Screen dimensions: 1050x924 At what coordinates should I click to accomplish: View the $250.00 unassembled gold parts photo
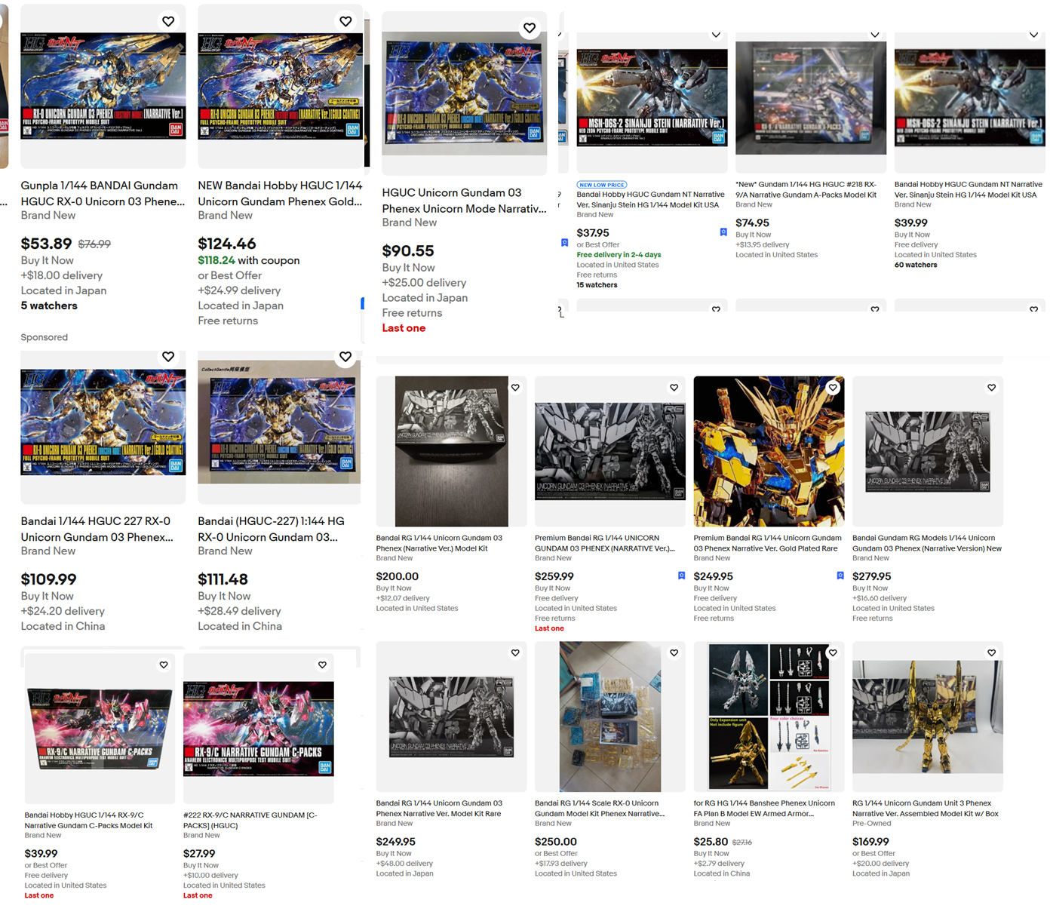click(x=610, y=717)
